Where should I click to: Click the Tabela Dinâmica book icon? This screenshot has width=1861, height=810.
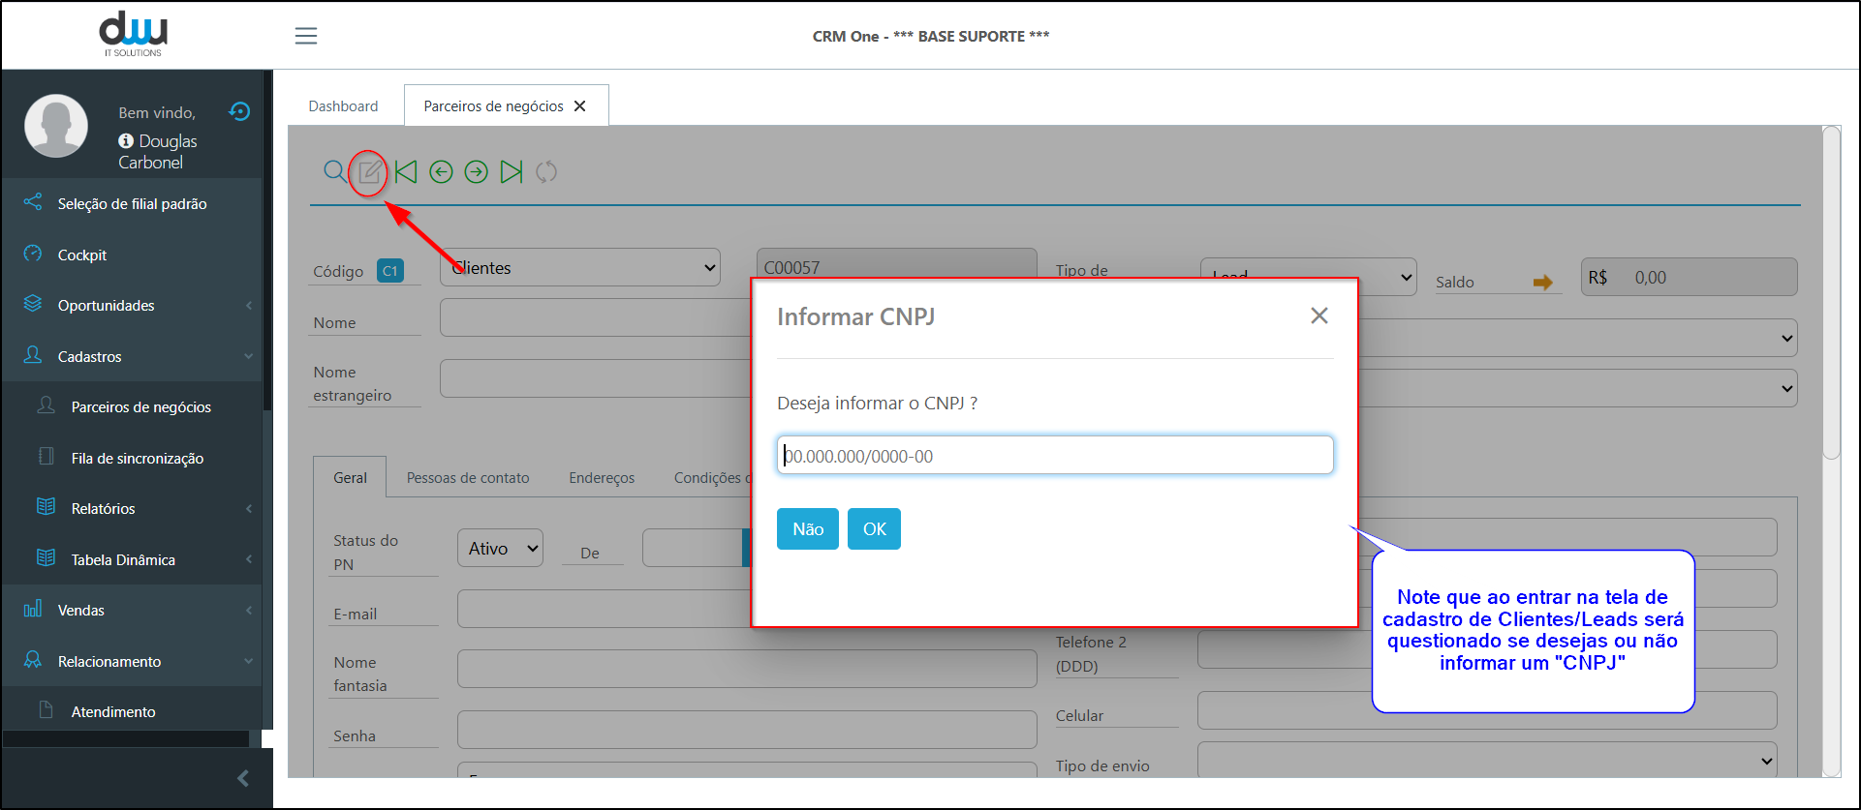[46, 558]
